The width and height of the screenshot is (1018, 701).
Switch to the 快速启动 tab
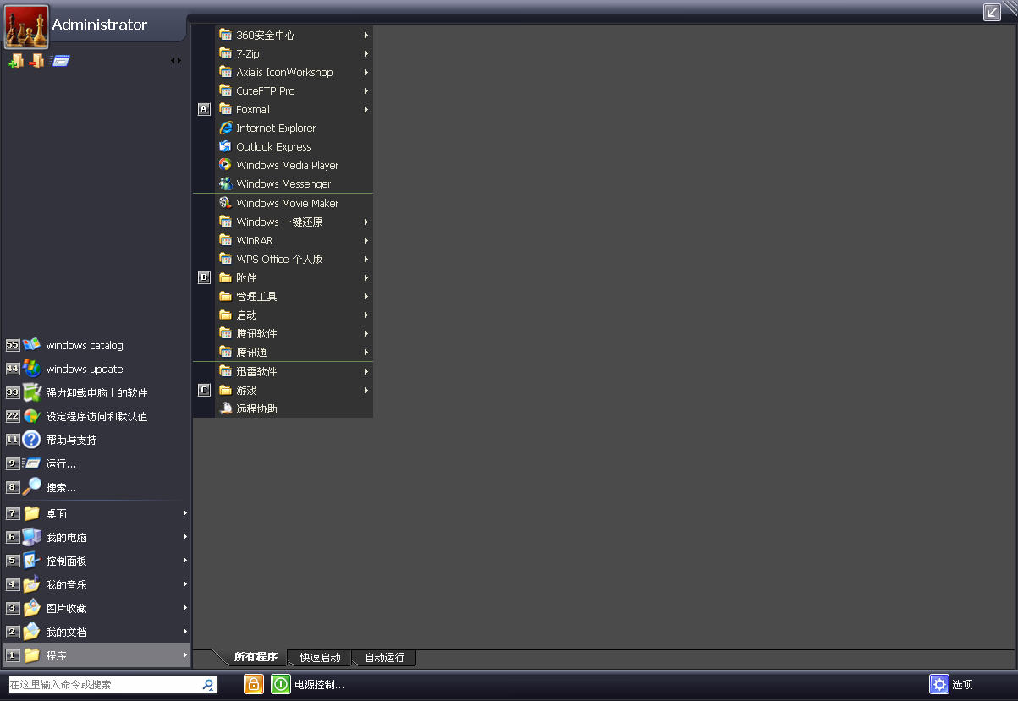pos(320,657)
